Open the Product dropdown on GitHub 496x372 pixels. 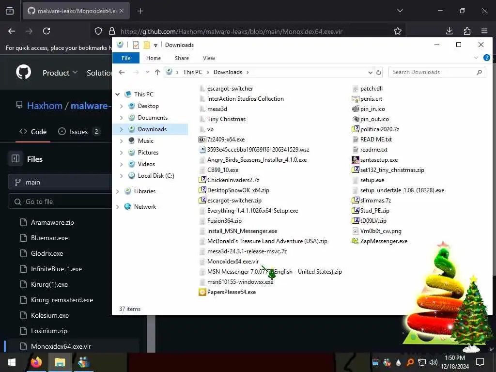pyautogui.click(x=60, y=73)
